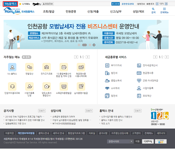The width and height of the screenshot is (175, 151).
Task: Go to next page of 세금종류별 서비스
Action: tap(167, 57)
